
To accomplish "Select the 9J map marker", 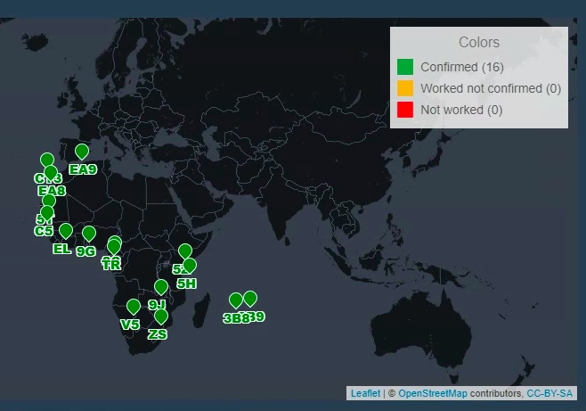I will click(161, 287).
